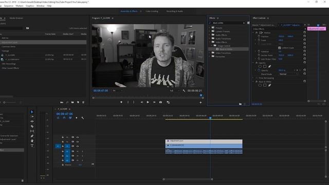Select the Hand tool
The width and height of the screenshot is (329, 185).
[32, 141]
